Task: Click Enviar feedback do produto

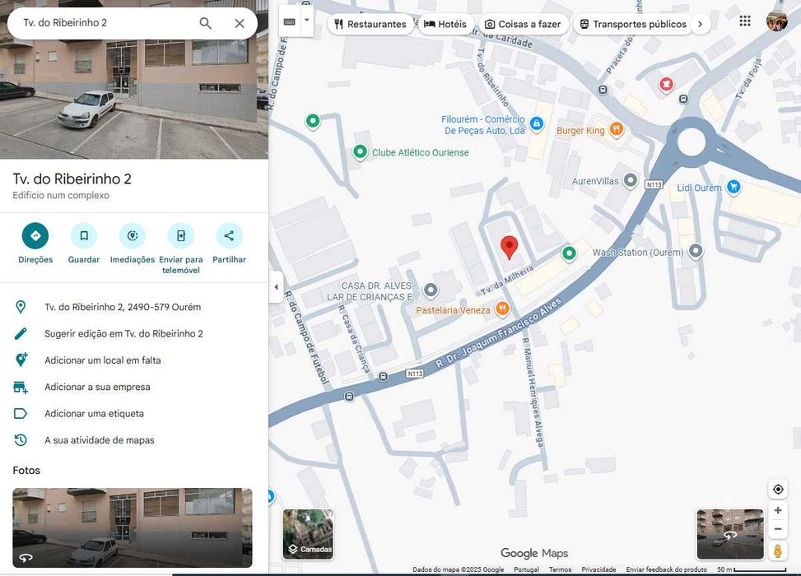Action: point(667,569)
